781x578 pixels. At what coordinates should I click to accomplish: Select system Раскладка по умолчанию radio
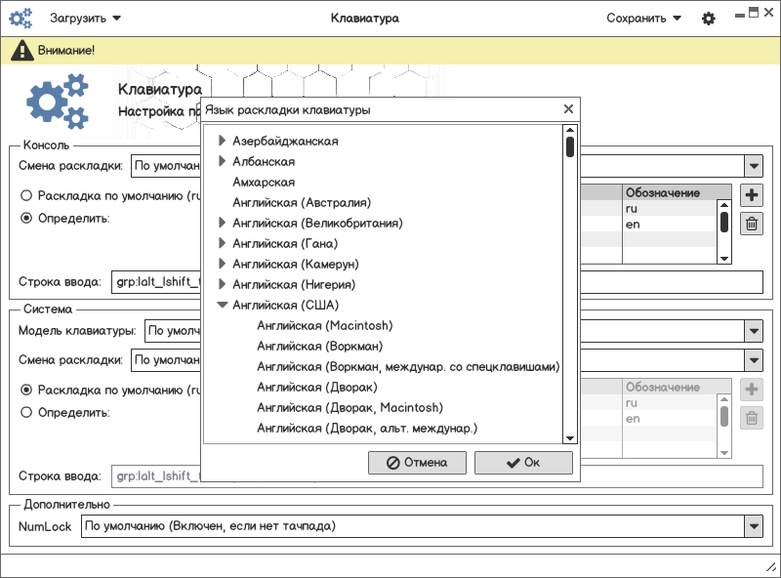click(x=26, y=390)
